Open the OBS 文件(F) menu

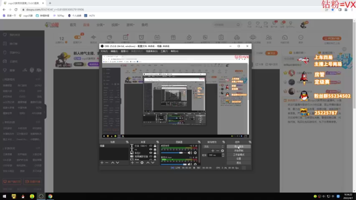click(x=104, y=51)
